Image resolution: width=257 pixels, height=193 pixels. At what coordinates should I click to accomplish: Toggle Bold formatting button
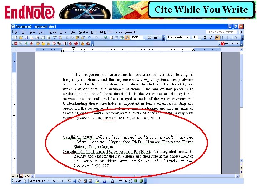point(205,38)
